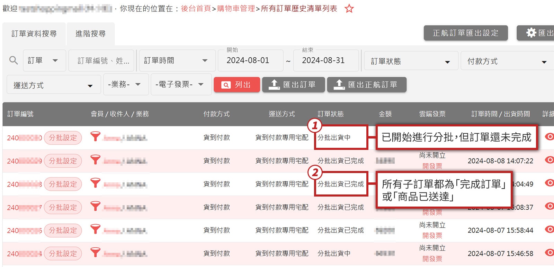Open the 訂單 type dropdown
The height and width of the screenshot is (267, 554).
pos(44,60)
